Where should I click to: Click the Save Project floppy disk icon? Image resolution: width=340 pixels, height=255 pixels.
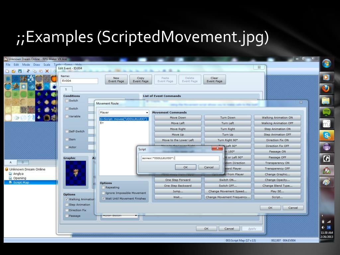tap(20, 71)
